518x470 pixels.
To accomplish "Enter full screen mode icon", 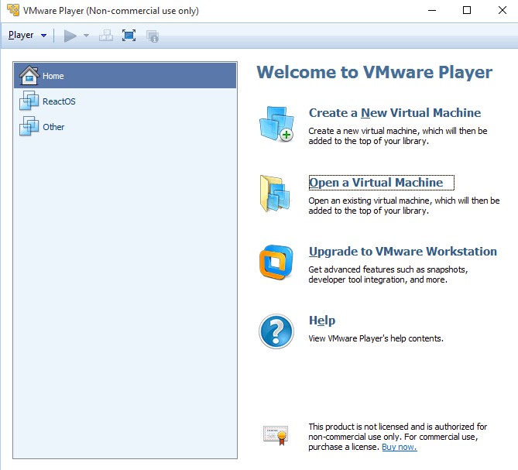I will coord(129,36).
